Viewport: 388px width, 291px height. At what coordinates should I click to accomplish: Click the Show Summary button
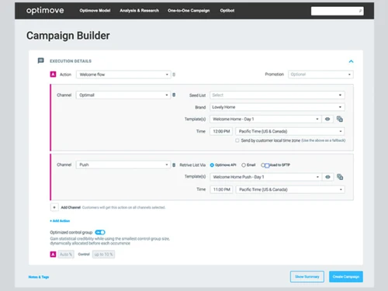pos(307,276)
